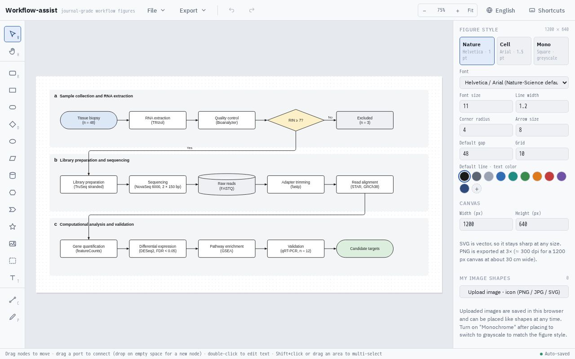Select the dashed group frame tool
The height and width of the screenshot is (359, 575).
13,261
